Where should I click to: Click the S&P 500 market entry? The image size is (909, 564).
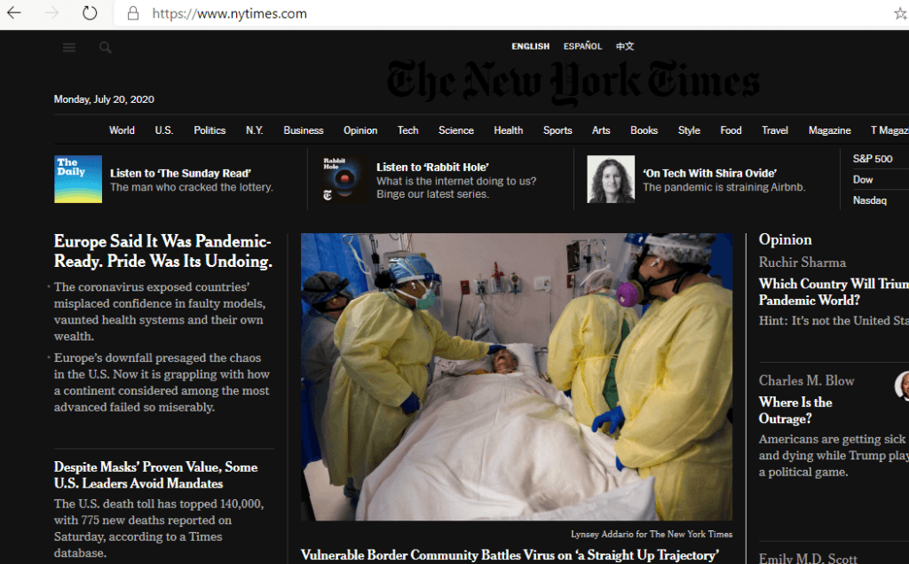coord(873,159)
